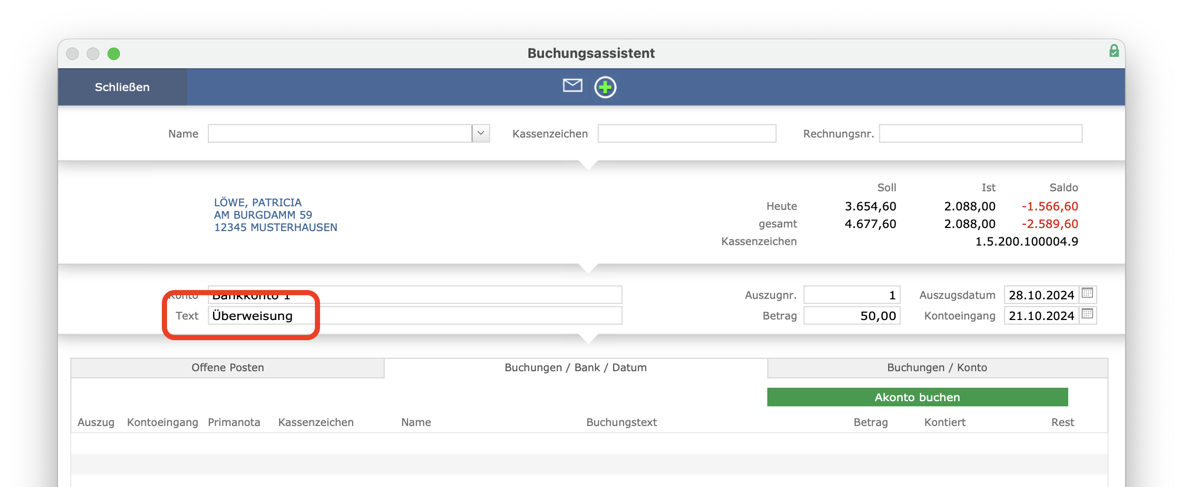This screenshot has height=487, width=1183.
Task: Open the Kontoeingang calendar picker
Action: [1087, 314]
